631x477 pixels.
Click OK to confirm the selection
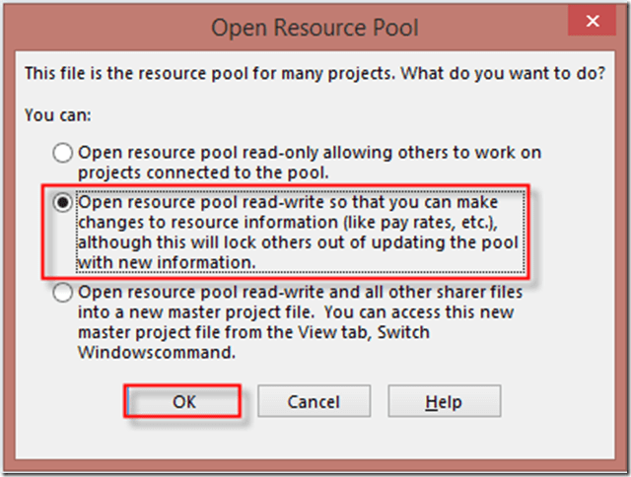pos(182,401)
